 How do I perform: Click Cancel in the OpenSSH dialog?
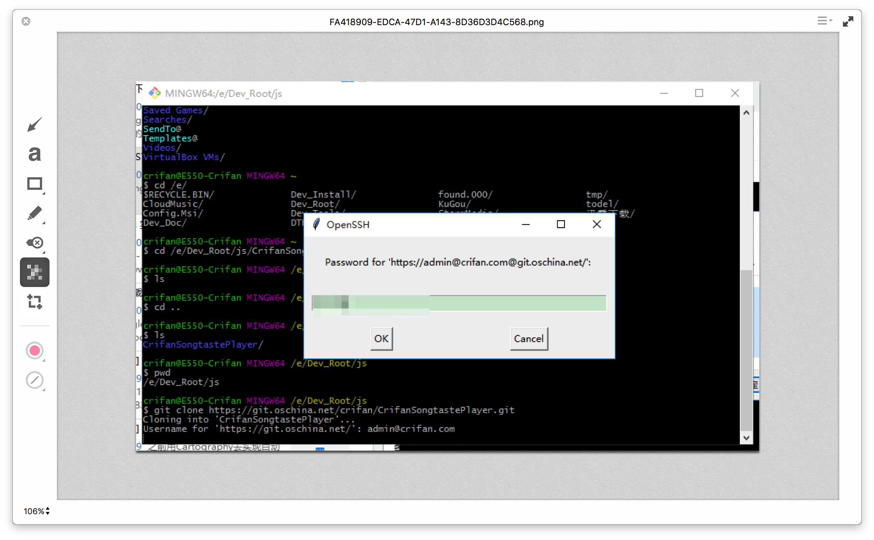pos(529,339)
